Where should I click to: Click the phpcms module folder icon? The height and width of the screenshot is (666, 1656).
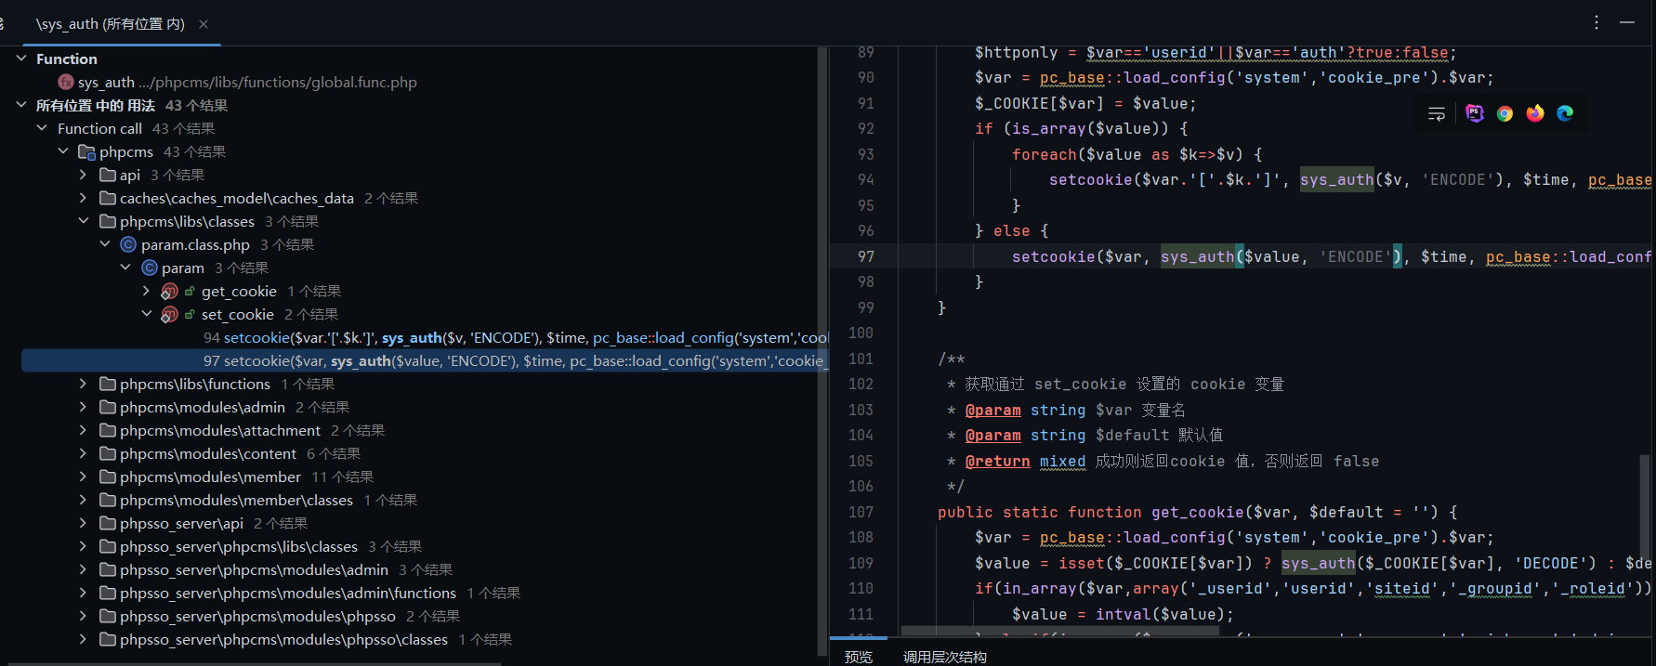click(x=86, y=151)
